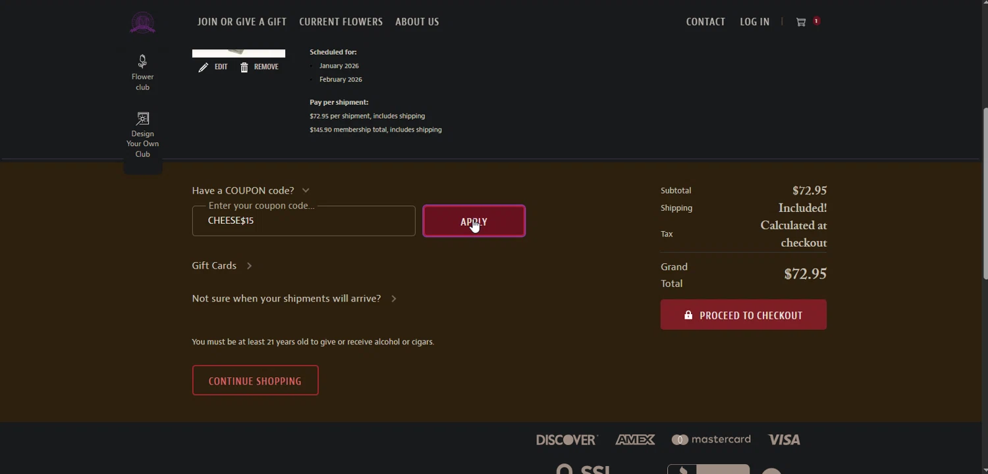Click the Discover payment logo
This screenshot has width=988, height=474.
566,440
